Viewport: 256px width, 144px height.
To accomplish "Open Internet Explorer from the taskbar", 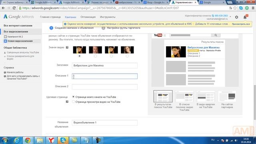I will coord(17,140).
